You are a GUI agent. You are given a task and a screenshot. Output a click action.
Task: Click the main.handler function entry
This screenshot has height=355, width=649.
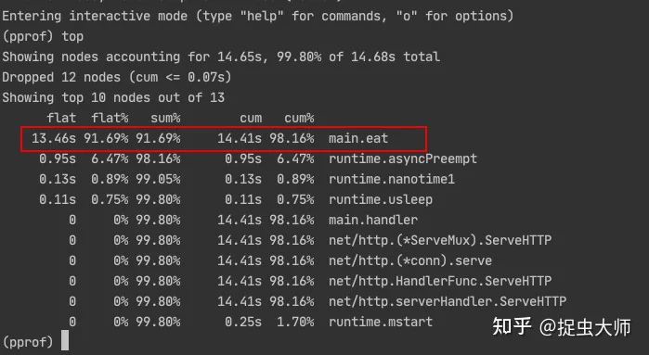pos(373,220)
